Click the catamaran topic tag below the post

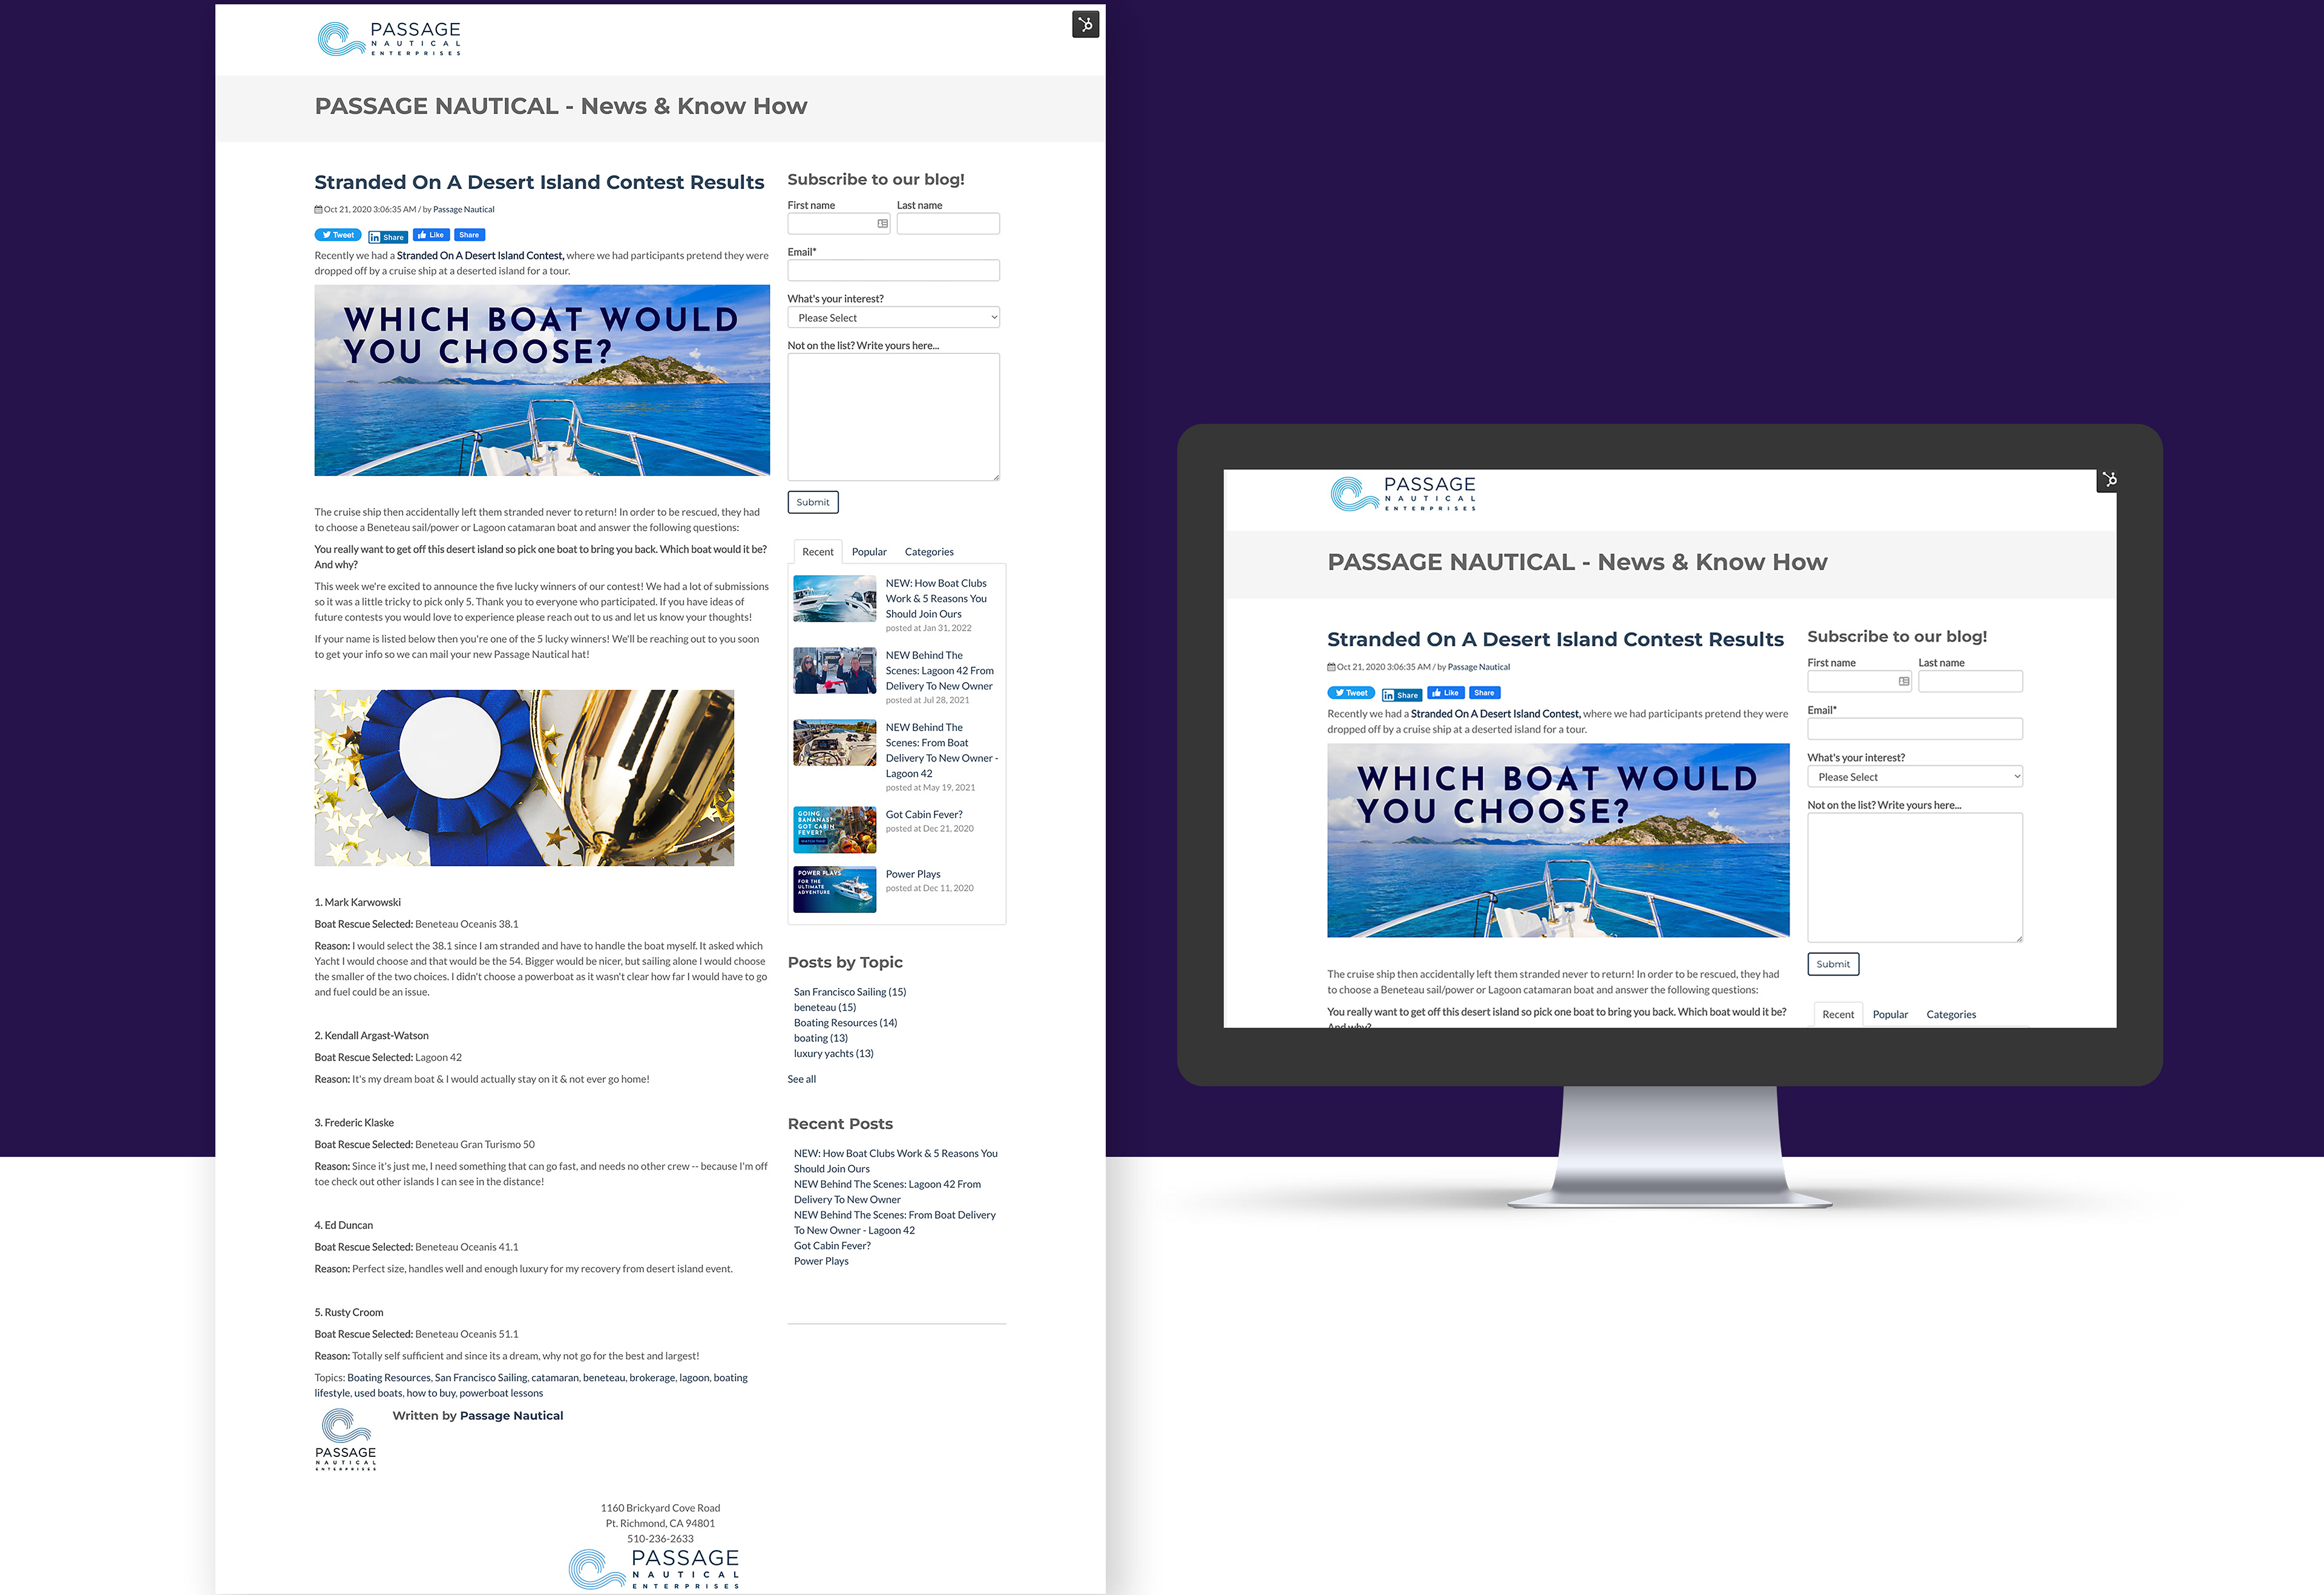(555, 1378)
